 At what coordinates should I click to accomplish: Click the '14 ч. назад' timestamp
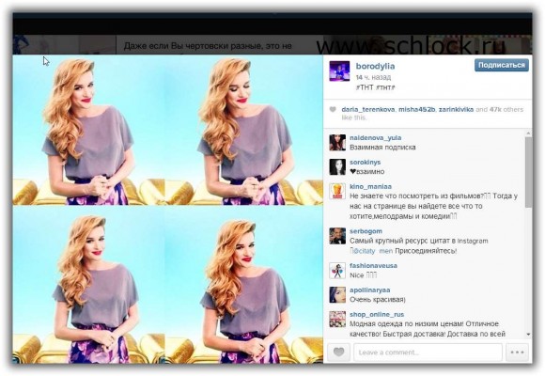373,77
